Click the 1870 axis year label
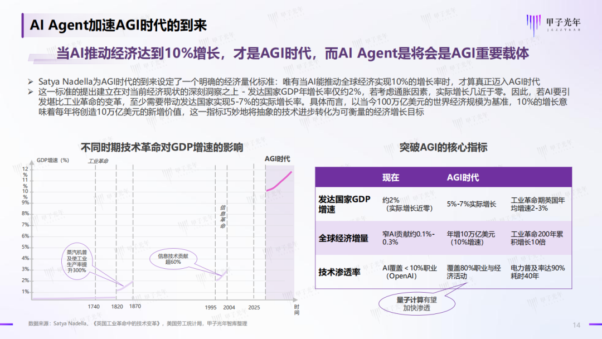The width and height of the screenshot is (602, 339). (135, 306)
